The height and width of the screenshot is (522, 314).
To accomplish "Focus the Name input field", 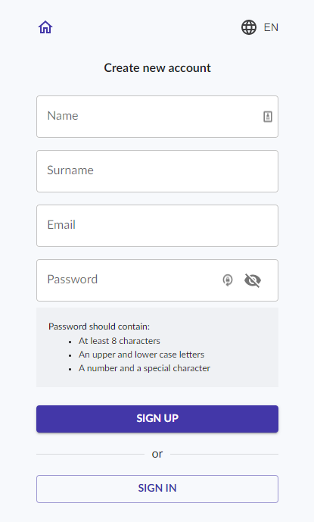I will (157, 117).
